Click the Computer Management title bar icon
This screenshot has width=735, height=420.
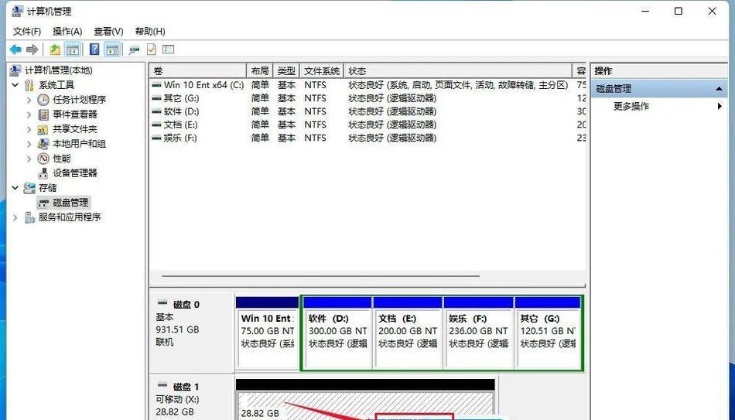tap(17, 12)
